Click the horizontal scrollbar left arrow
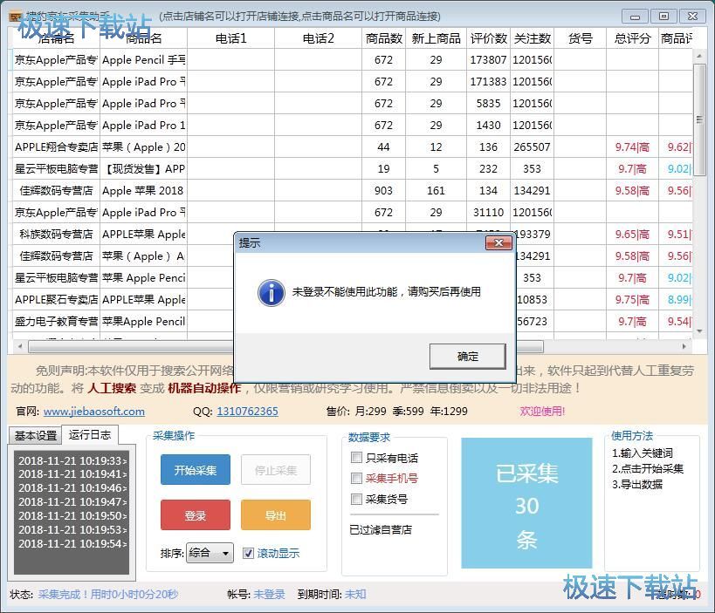The height and width of the screenshot is (613, 715). (x=19, y=346)
